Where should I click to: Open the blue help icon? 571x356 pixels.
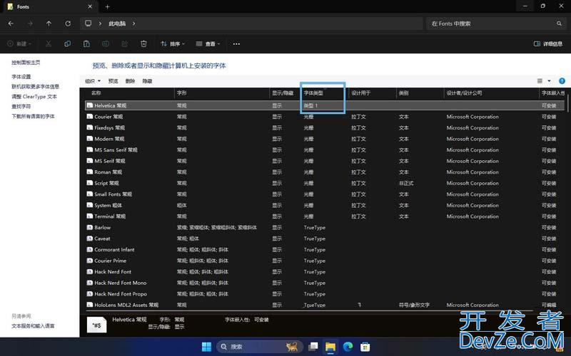tap(562, 81)
